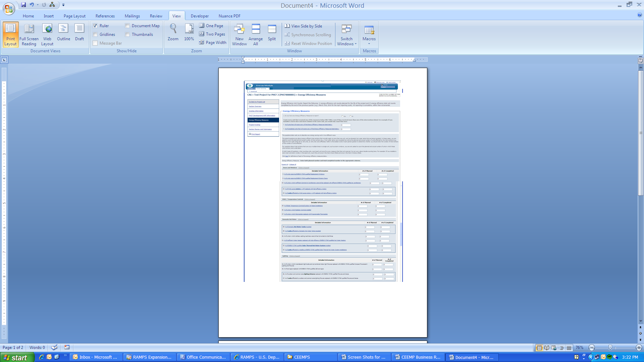This screenshot has width=644, height=362.
Task: Open a New Window
Action: click(x=239, y=34)
